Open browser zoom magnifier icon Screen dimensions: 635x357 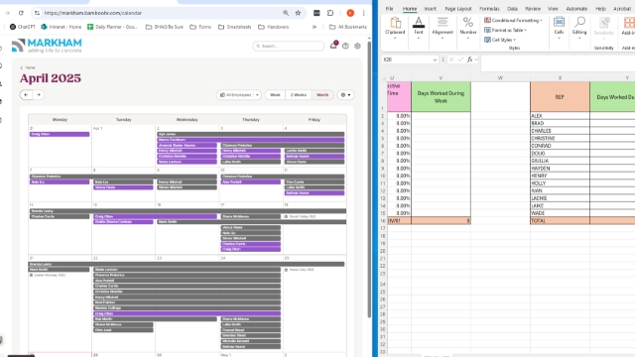286,13
